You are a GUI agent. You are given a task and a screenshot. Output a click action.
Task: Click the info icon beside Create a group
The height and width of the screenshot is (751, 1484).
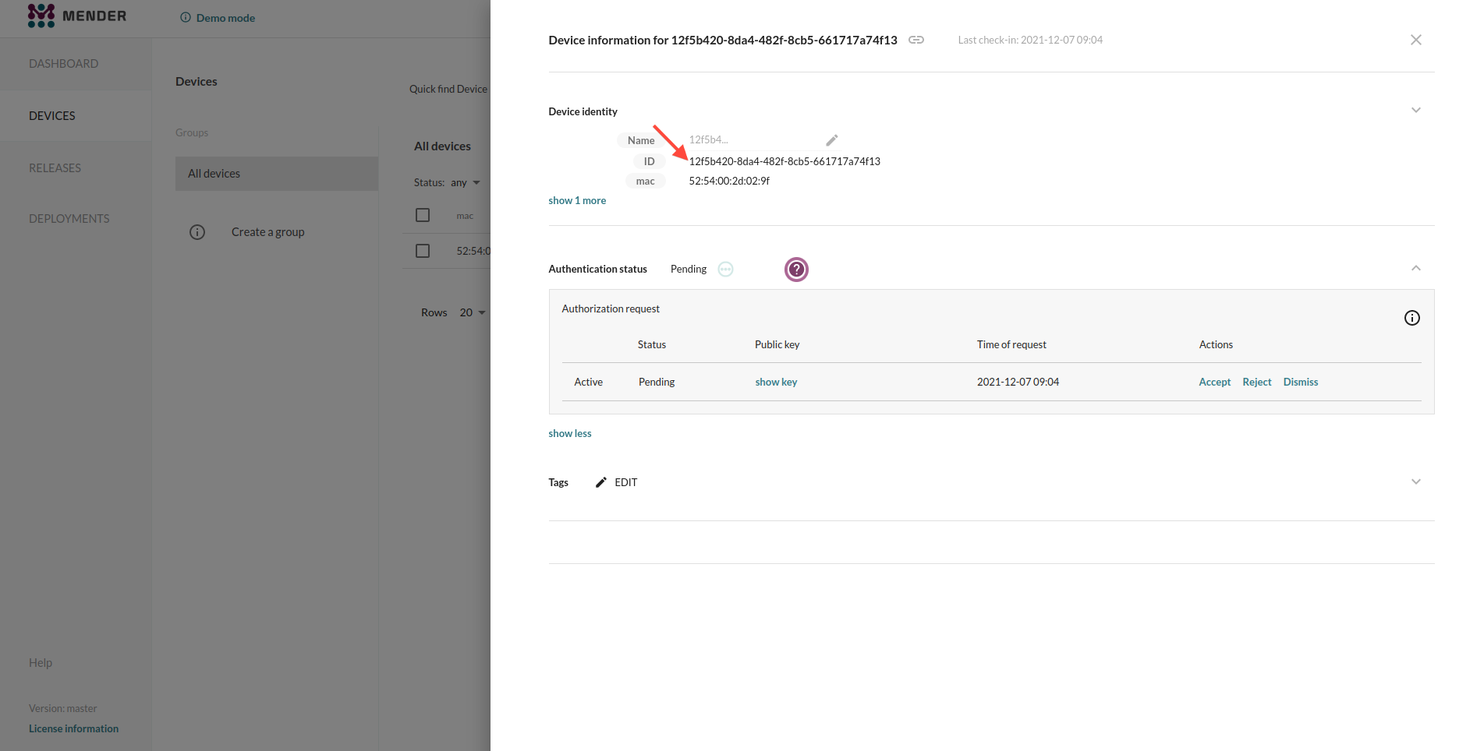(x=197, y=232)
